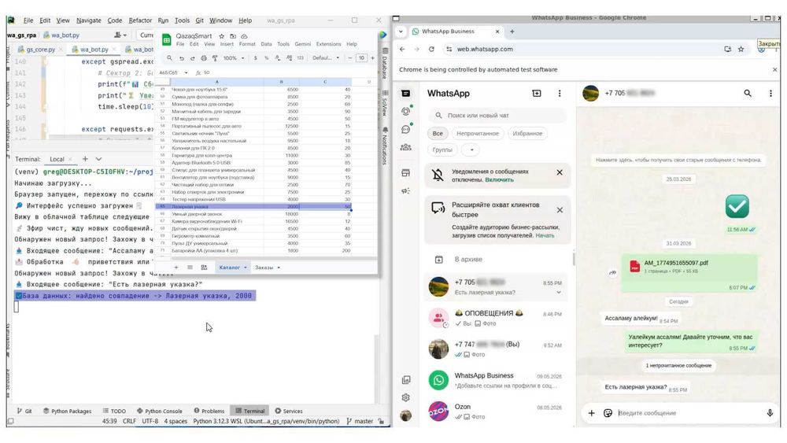Open WhatsApp media gallery sidebar icon
Image resolution: width=787 pixels, height=443 pixels.
[405, 380]
